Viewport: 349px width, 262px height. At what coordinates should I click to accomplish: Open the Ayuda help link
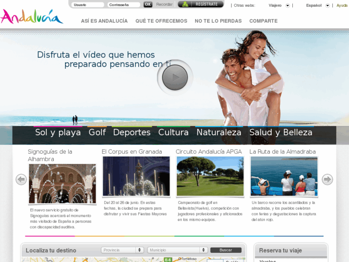tap(342, 5)
